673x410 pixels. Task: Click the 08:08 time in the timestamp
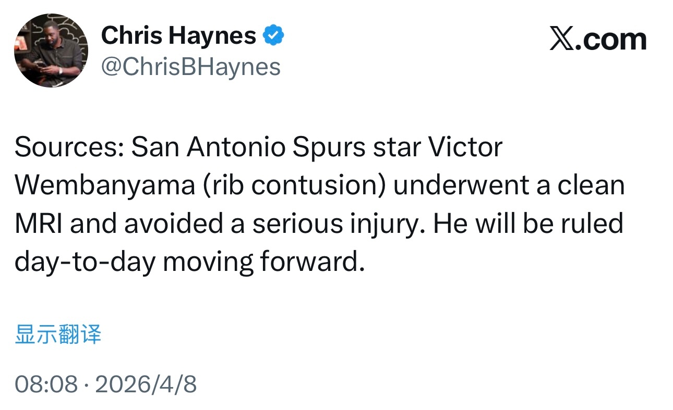(x=46, y=384)
